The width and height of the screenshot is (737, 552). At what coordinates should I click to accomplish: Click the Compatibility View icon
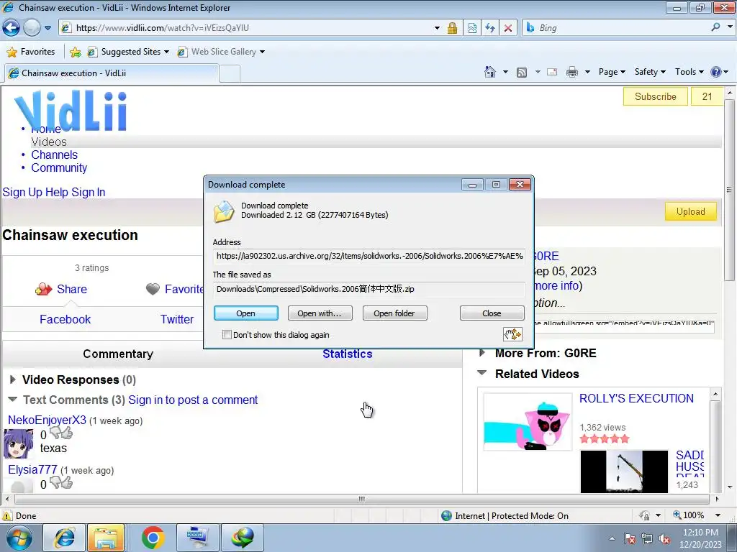click(x=472, y=28)
